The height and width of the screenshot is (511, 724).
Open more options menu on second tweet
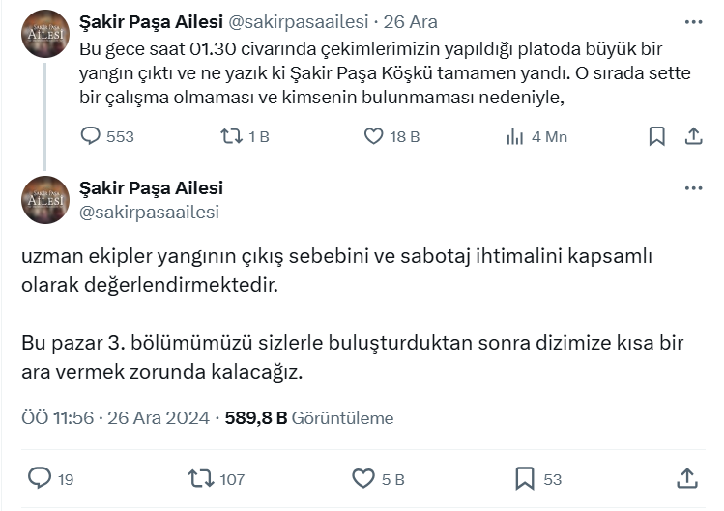click(x=693, y=187)
